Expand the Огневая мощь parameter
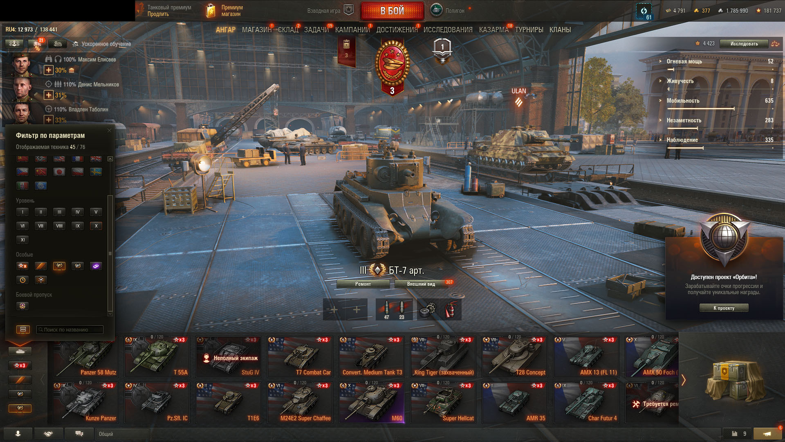The height and width of the screenshot is (442, 785). click(x=684, y=61)
